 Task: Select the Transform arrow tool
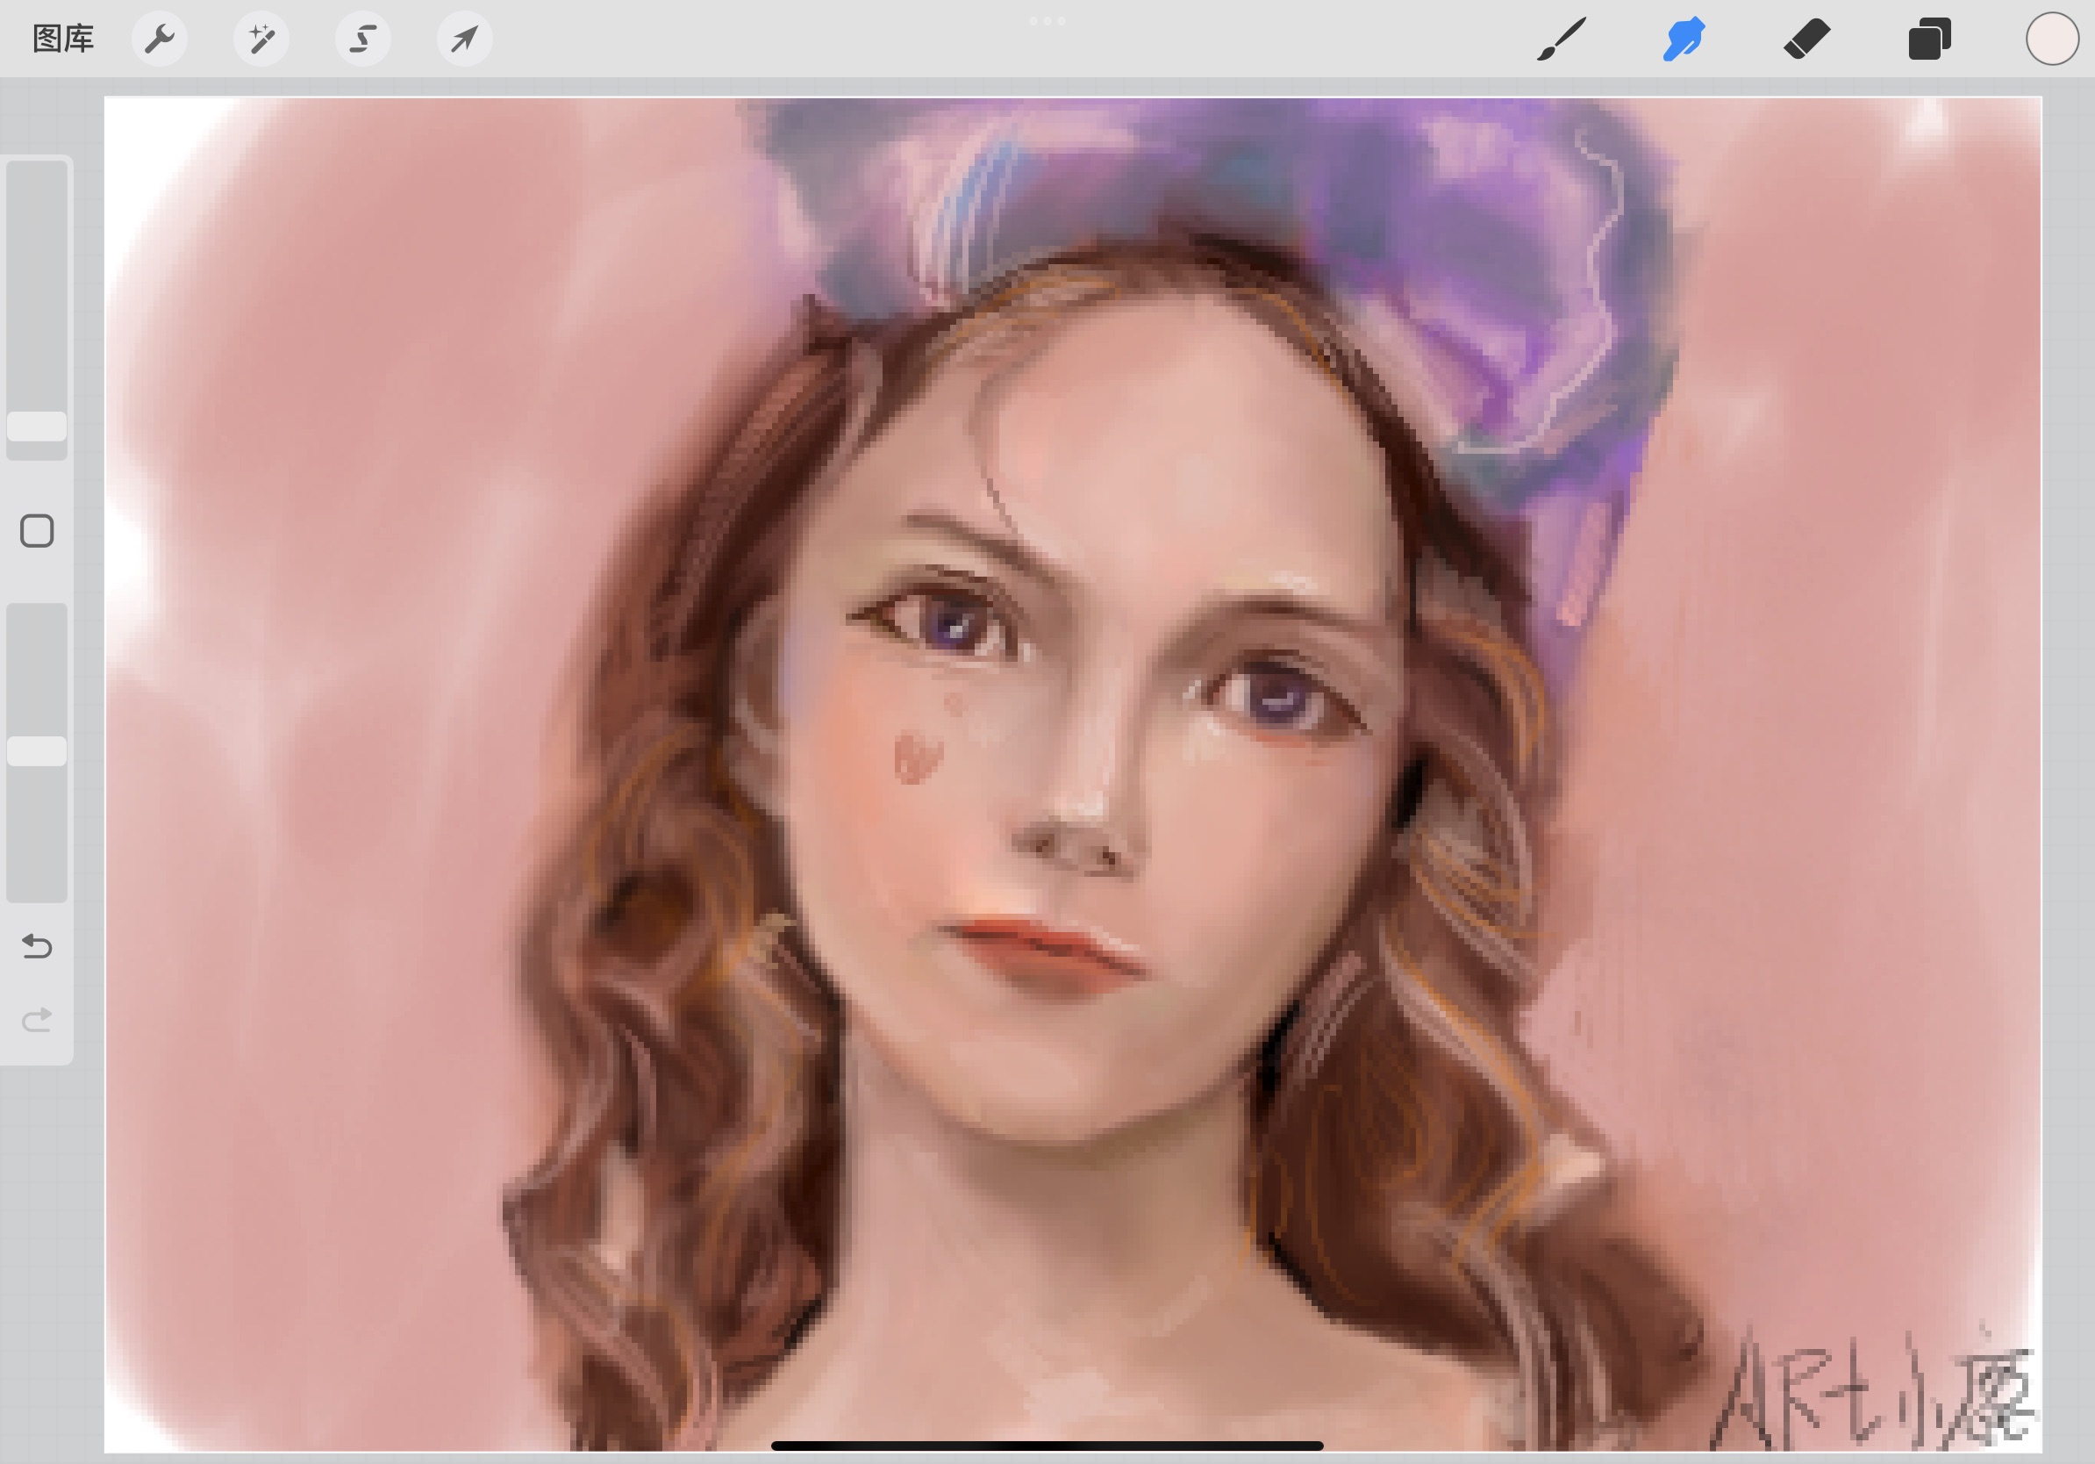click(464, 39)
